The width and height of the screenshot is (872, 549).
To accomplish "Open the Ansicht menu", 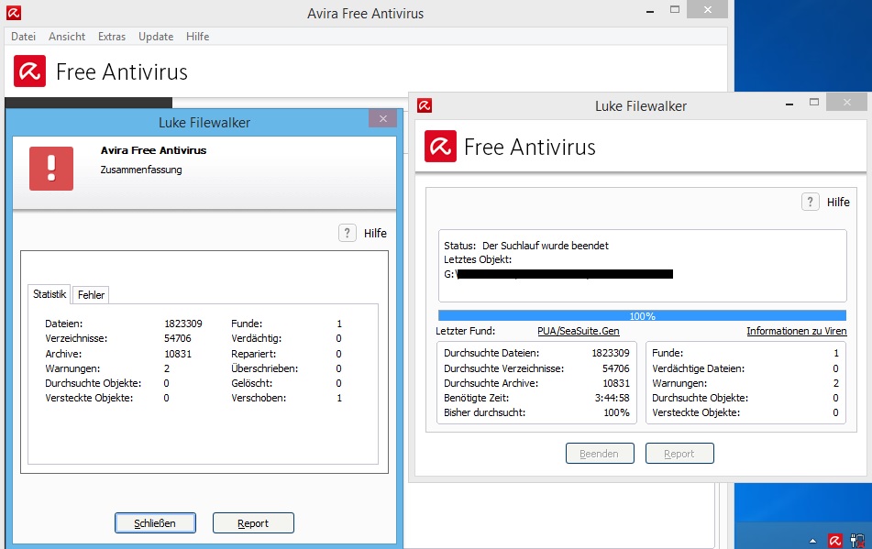I will click(67, 36).
